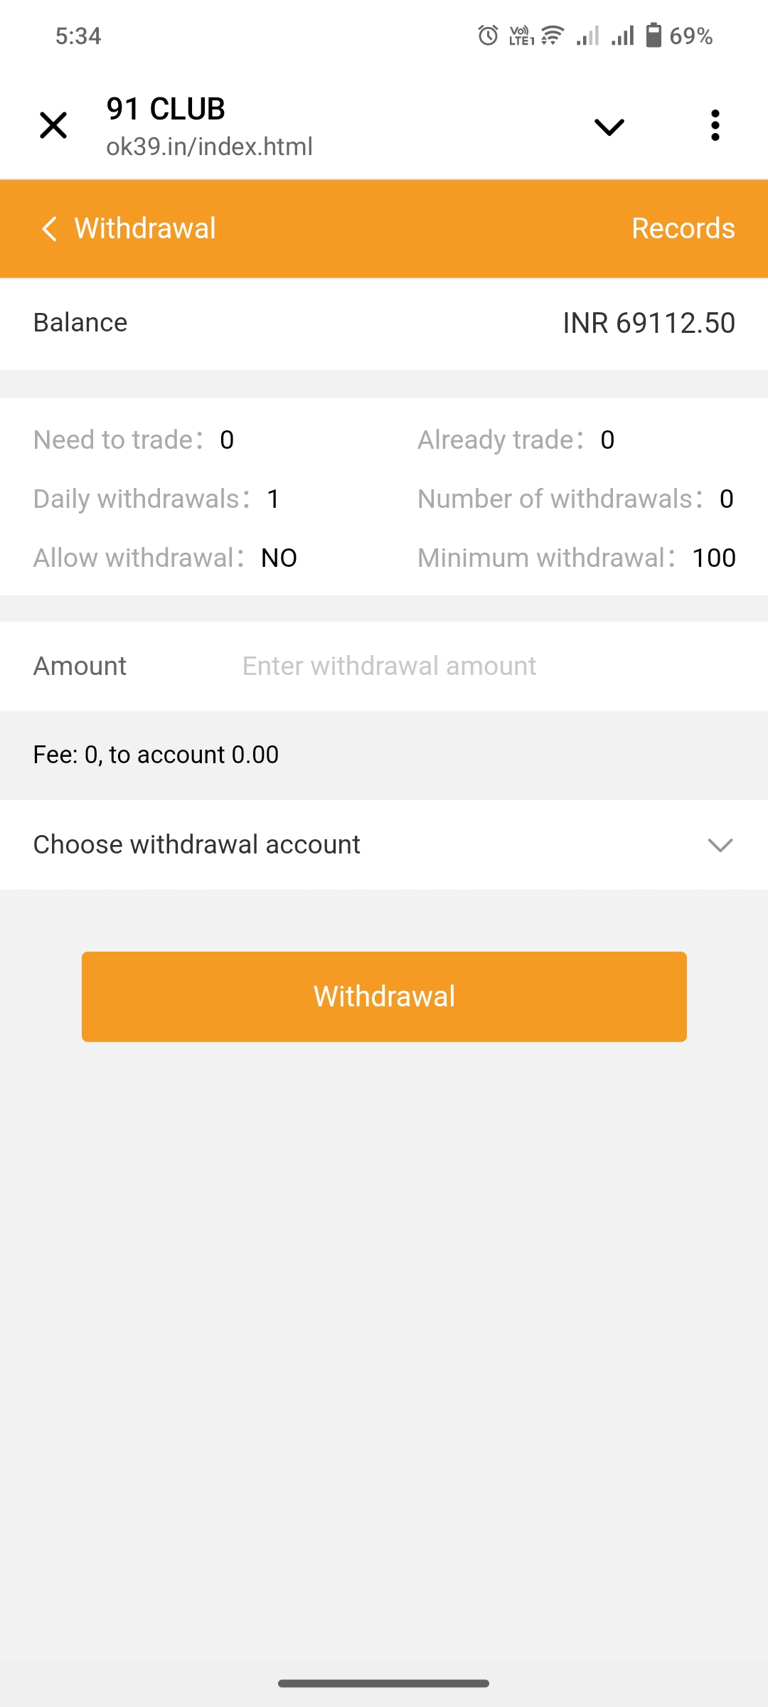Close the 91 CLUB browser tab

coord(53,126)
